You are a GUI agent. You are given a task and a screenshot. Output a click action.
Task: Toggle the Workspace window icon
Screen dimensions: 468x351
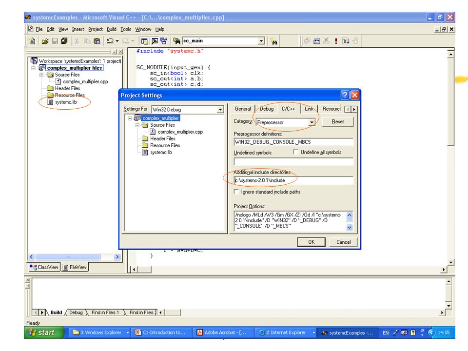click(144, 41)
